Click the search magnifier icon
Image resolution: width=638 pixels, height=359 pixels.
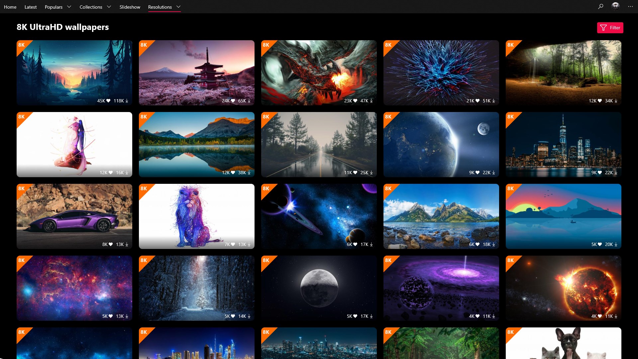click(600, 6)
